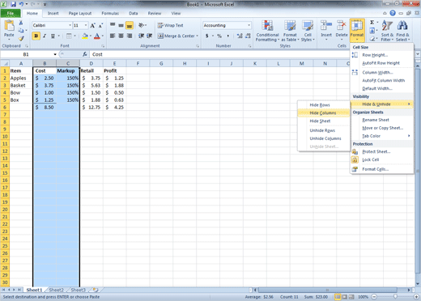Select Unhide Columns menu entry
Screen dimensions: 421x301
pyautogui.click(x=325, y=138)
